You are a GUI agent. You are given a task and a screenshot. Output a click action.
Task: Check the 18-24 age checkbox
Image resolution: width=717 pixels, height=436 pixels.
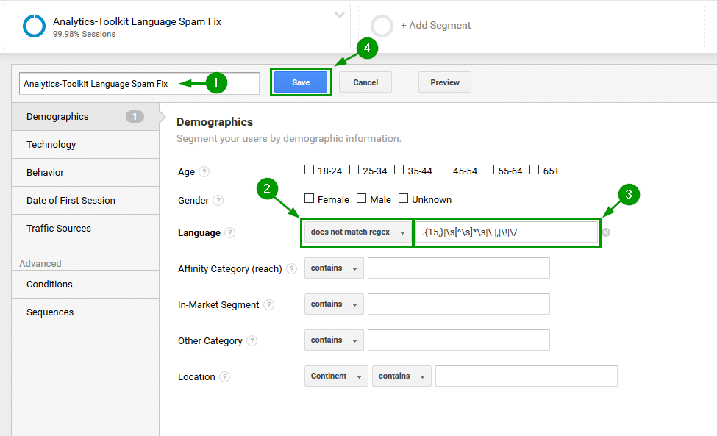310,170
